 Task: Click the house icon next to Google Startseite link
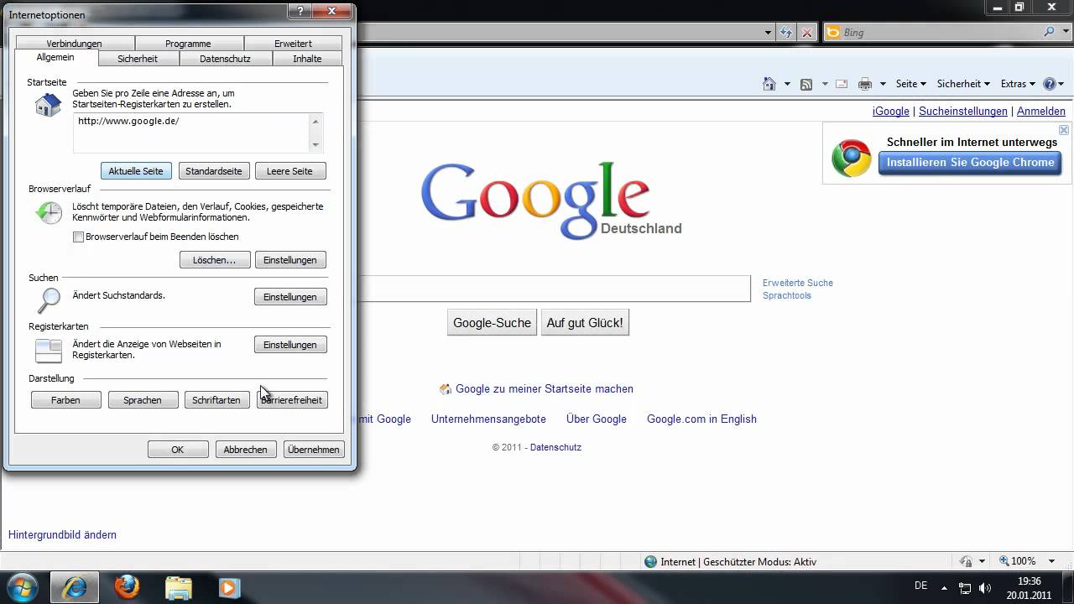pos(446,389)
